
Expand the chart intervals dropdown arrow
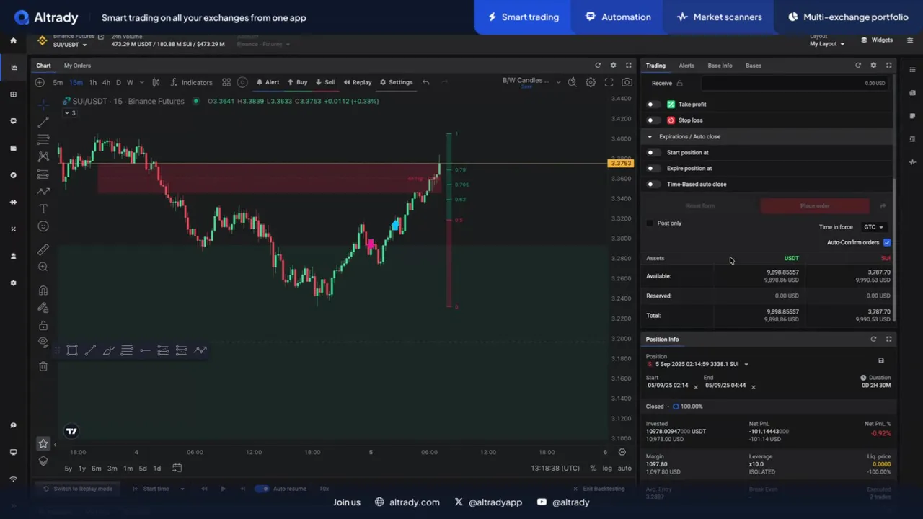pos(141,82)
